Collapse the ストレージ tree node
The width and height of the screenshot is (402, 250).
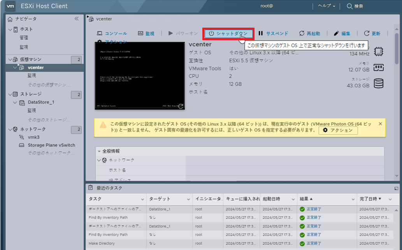(10, 94)
